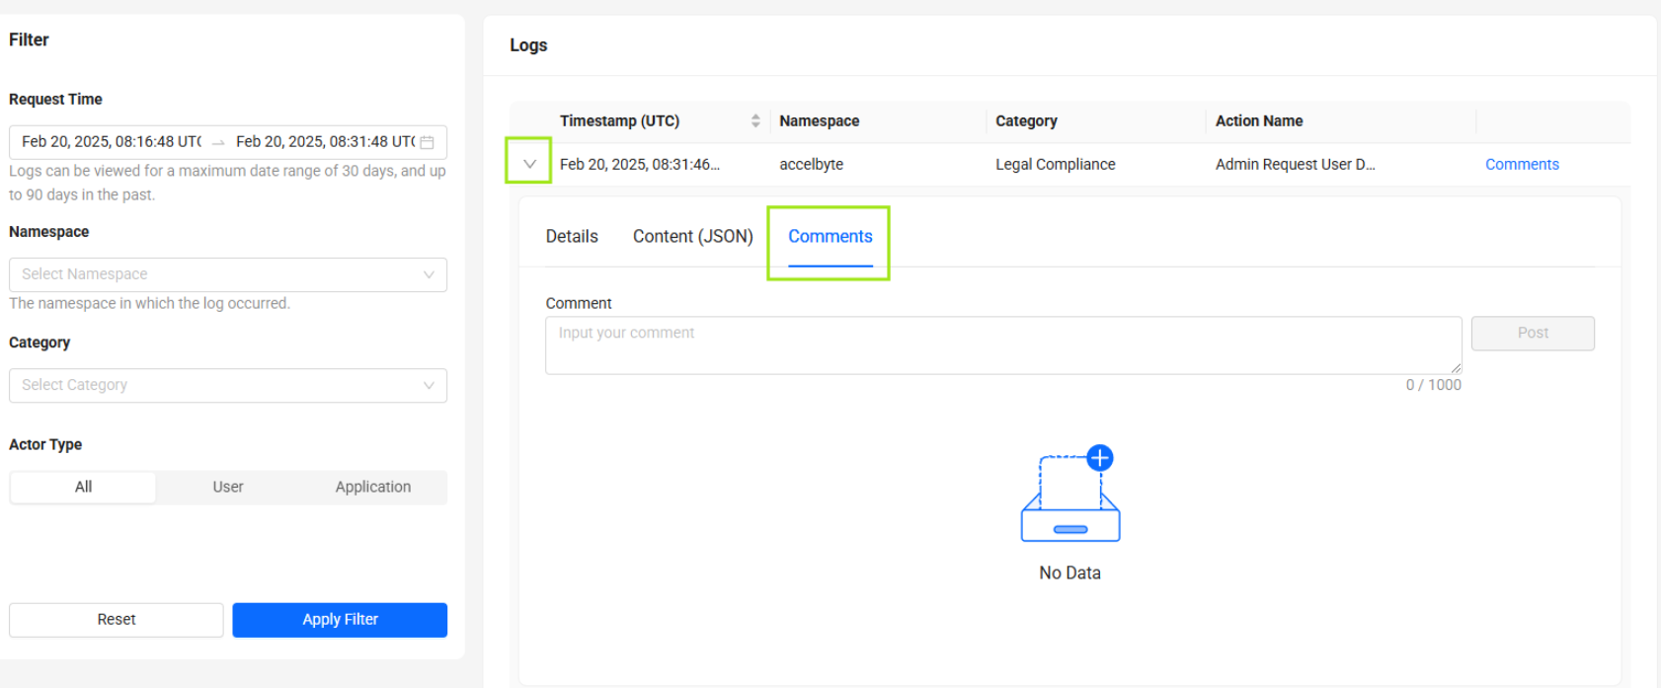Switch to the Comments tab
Image resolution: width=1661 pixels, height=688 pixels.
(x=830, y=236)
